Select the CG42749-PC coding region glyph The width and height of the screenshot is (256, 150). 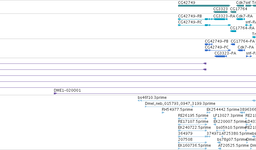pyautogui.click(x=218, y=50)
